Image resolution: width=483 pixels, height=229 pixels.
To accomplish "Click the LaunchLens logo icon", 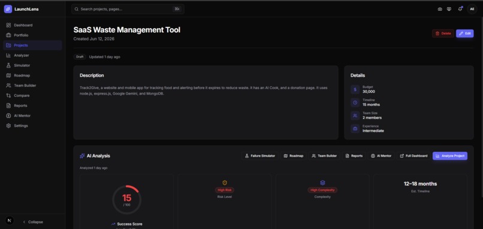I will (8, 9).
